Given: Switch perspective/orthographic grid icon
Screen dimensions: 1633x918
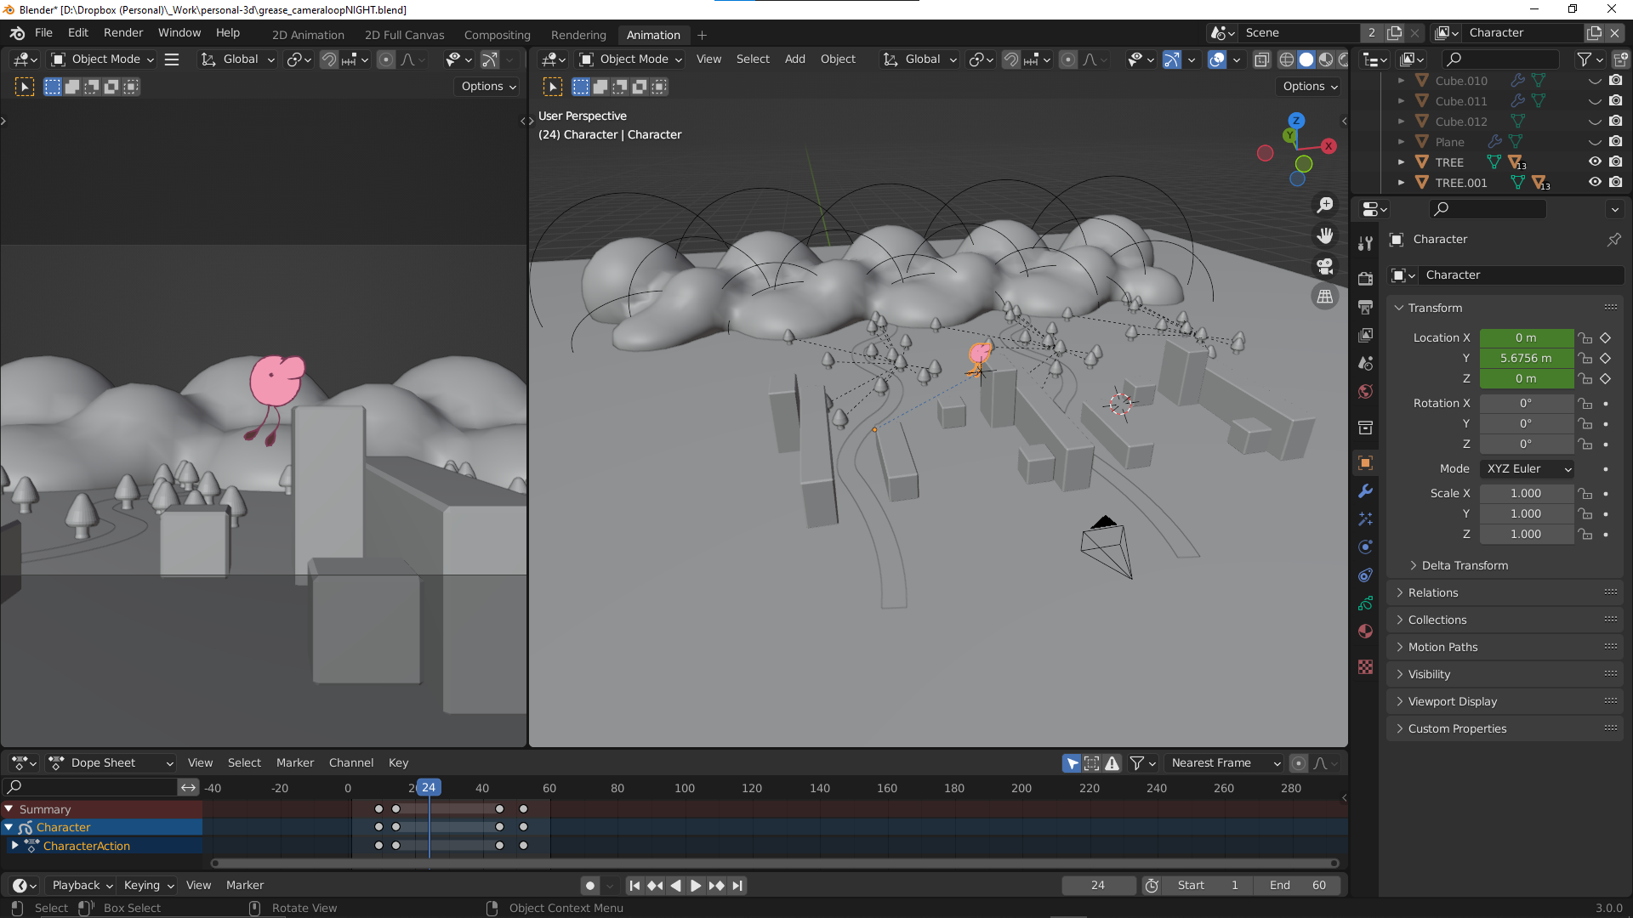Looking at the screenshot, I should pos(1324,297).
